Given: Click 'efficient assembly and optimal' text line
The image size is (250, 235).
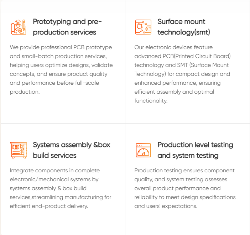Looking at the screenshot, I should click(x=174, y=92).
